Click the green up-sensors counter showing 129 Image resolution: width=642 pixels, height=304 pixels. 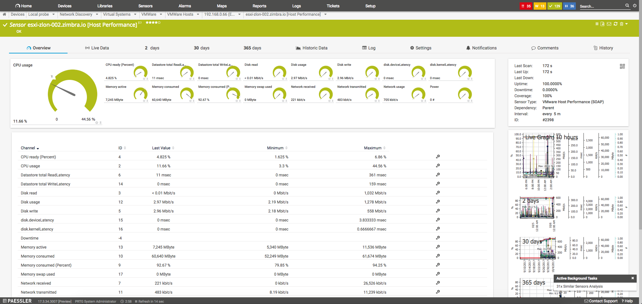[554, 6]
